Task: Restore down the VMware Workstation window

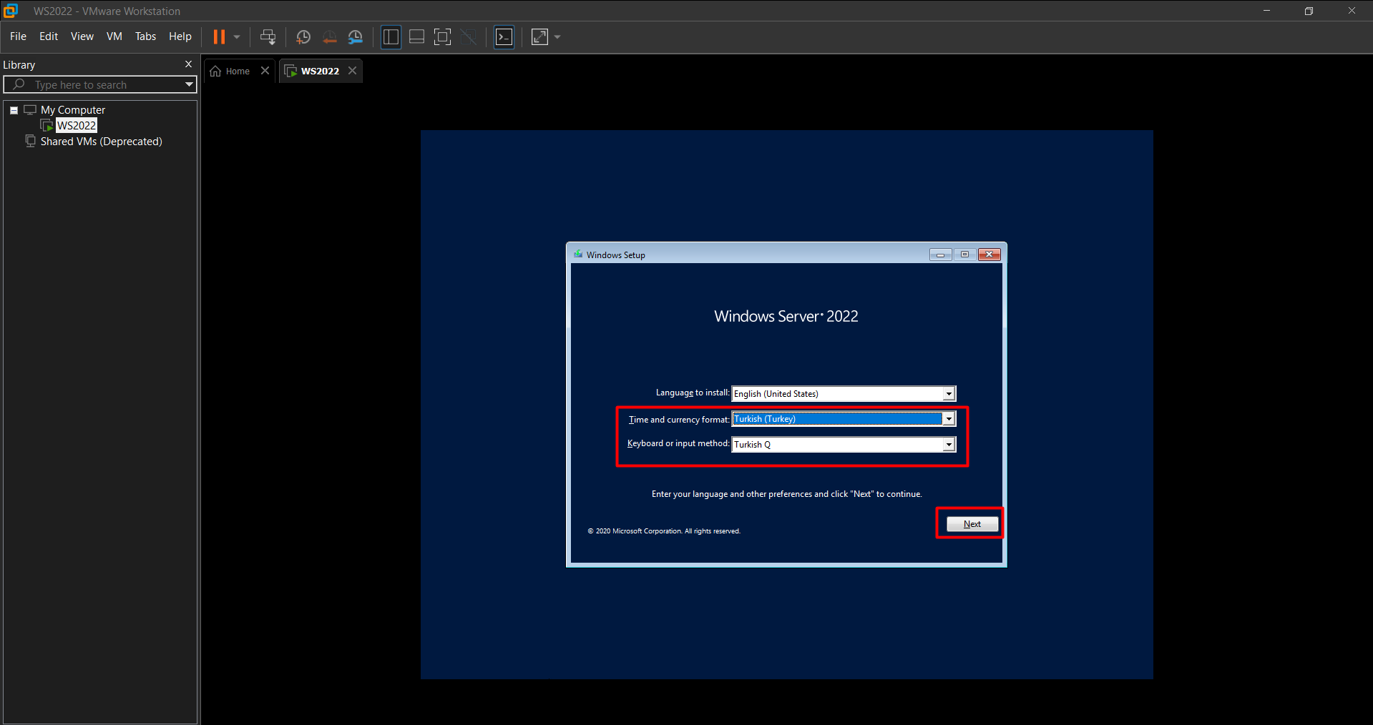Action: tap(1309, 11)
